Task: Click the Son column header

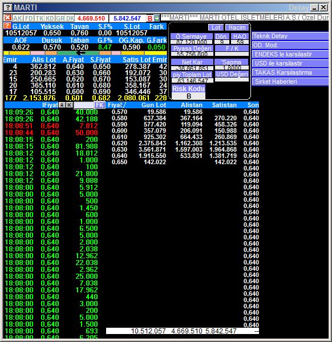Action: [253, 105]
